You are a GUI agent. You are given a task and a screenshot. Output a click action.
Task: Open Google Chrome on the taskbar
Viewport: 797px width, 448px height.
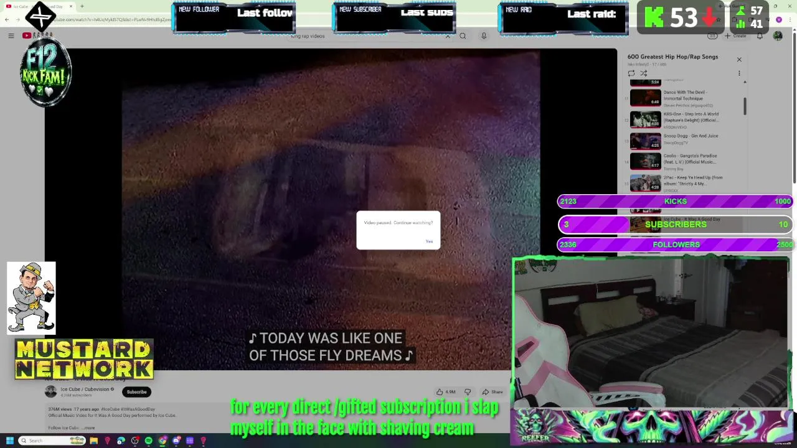click(x=162, y=441)
